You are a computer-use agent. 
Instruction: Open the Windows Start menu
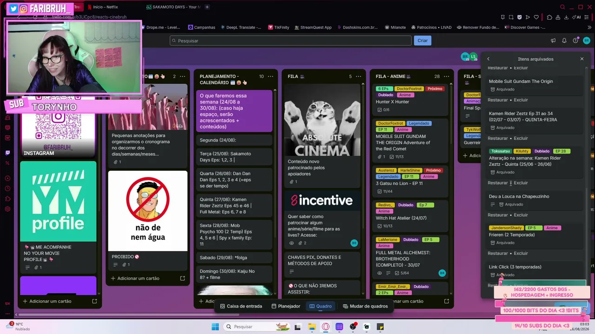(215, 327)
